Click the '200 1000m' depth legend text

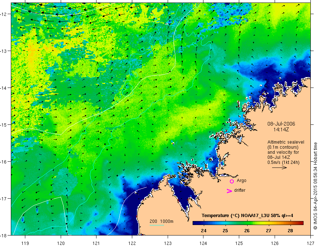tap(162, 221)
